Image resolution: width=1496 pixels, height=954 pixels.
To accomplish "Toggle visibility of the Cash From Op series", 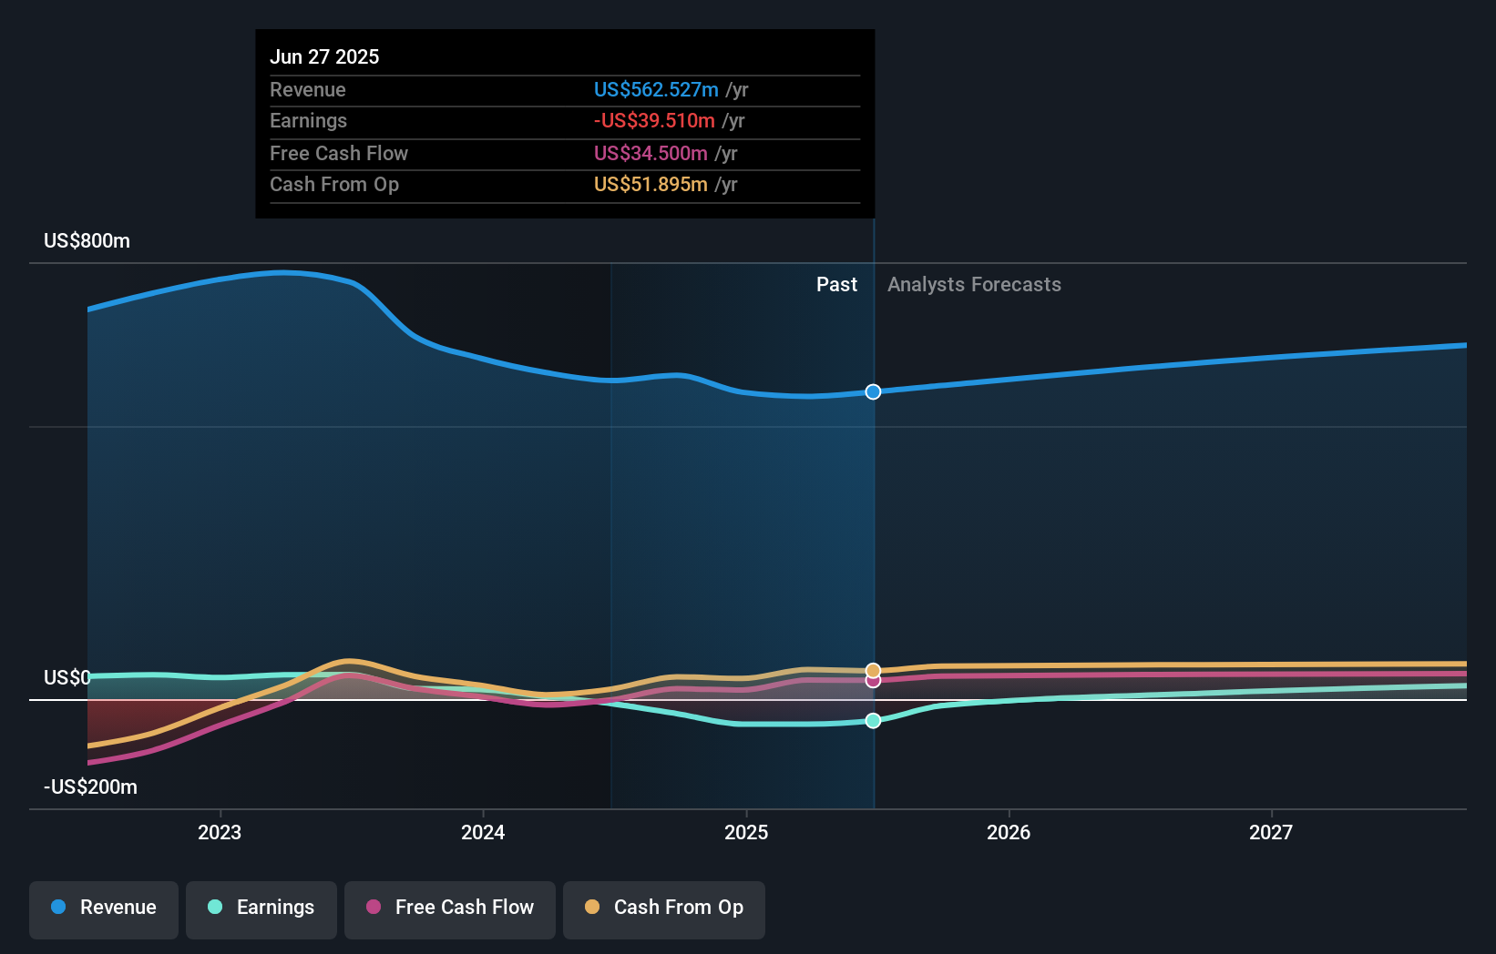I will tap(664, 908).
